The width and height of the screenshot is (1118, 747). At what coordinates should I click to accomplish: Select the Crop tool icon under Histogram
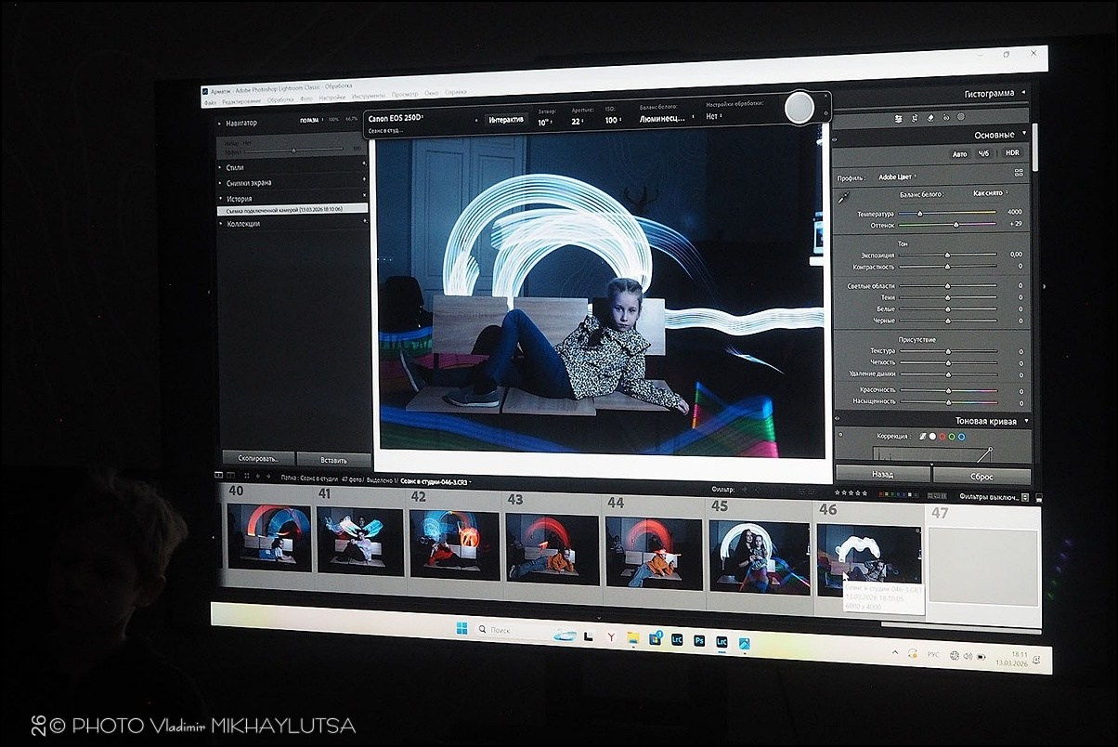coord(915,118)
